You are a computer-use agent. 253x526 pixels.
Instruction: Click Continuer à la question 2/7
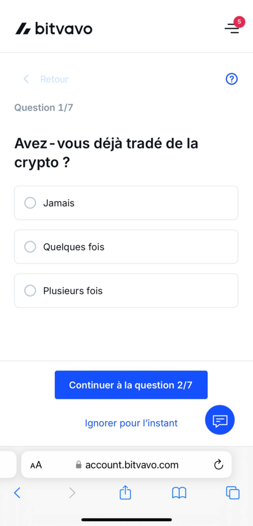(131, 385)
